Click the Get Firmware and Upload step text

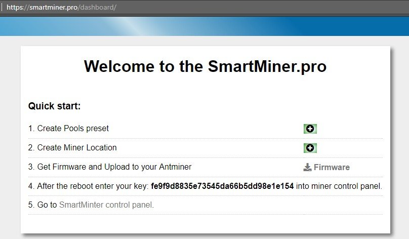coord(114,167)
